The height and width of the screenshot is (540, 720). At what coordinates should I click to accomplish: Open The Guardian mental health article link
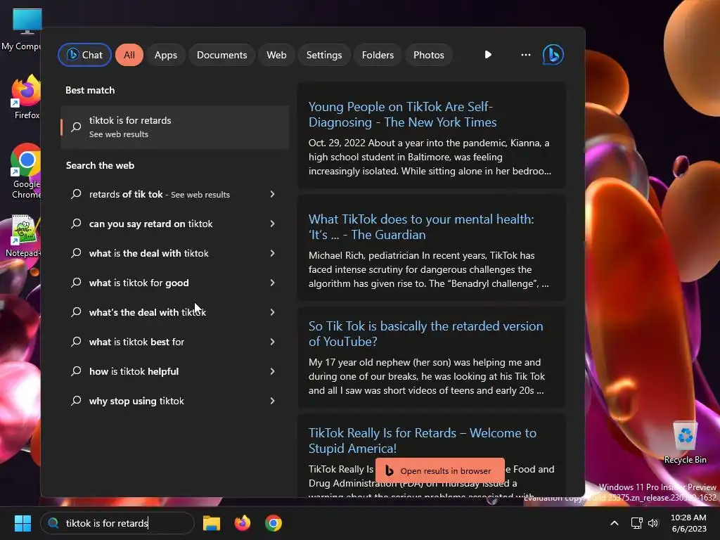pyautogui.click(x=421, y=227)
